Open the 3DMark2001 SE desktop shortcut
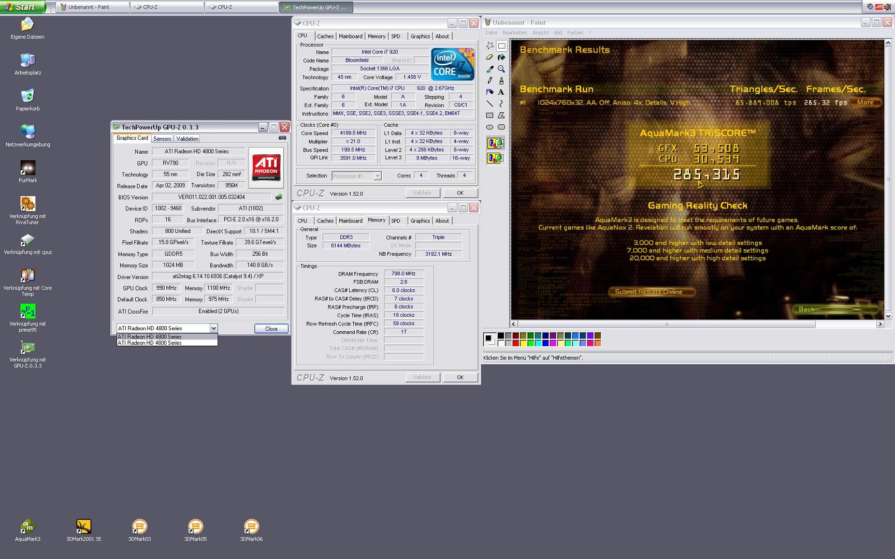895x559 pixels. click(x=83, y=530)
